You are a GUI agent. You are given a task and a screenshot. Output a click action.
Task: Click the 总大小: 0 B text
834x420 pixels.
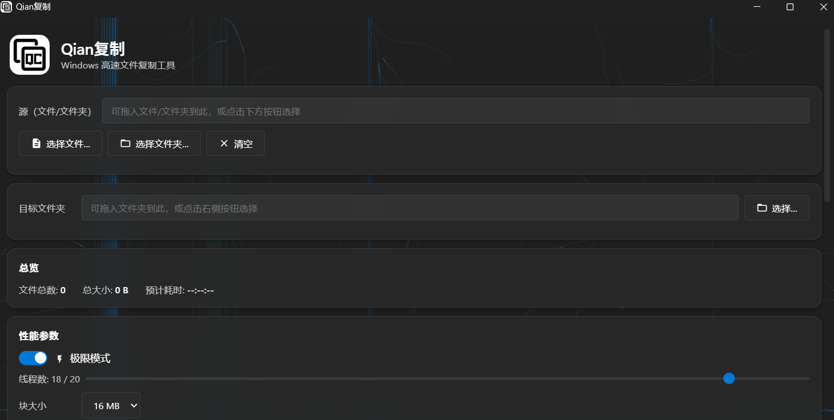coord(106,290)
